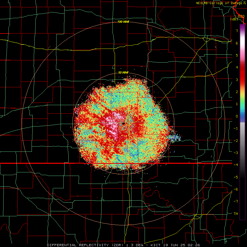Viewport: 247px width, 247px height.
Task: Click the 3 value on color scale
Action: point(237,80)
